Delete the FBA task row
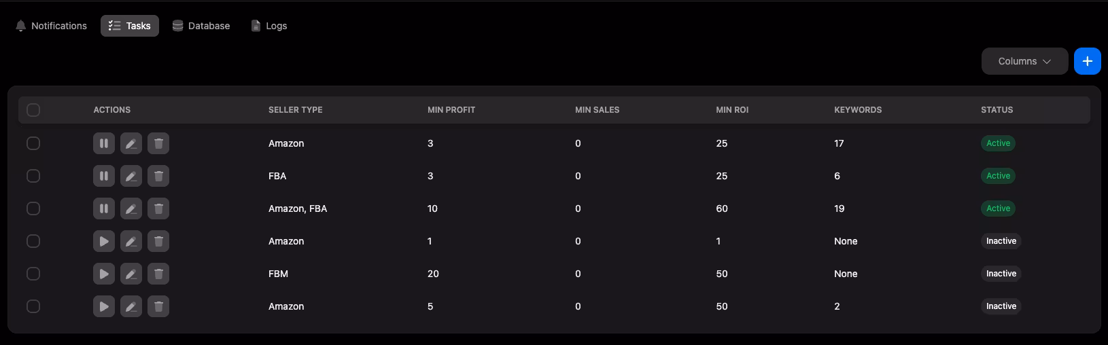 point(158,176)
